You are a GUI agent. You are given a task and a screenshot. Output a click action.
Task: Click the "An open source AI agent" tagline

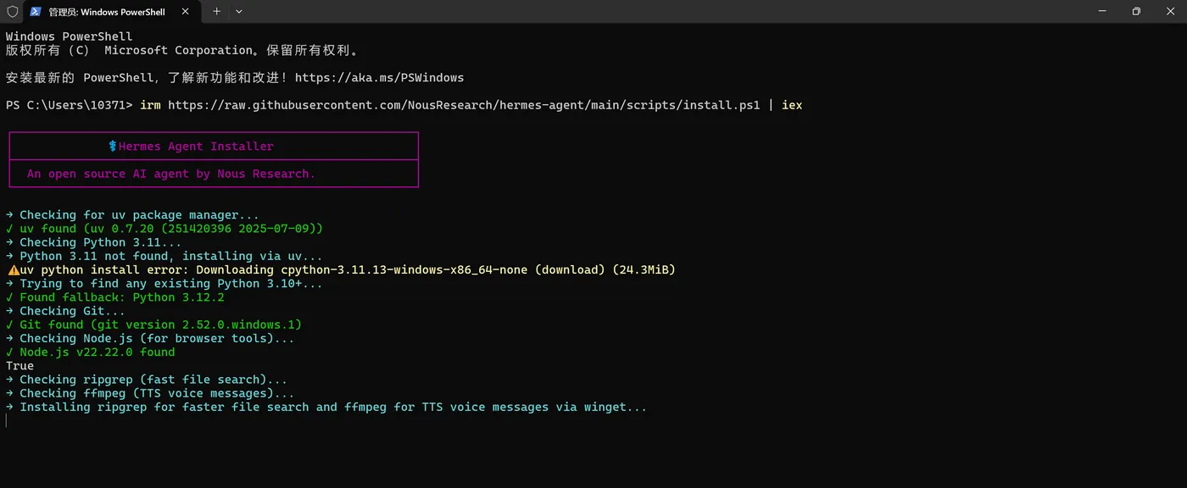click(170, 174)
